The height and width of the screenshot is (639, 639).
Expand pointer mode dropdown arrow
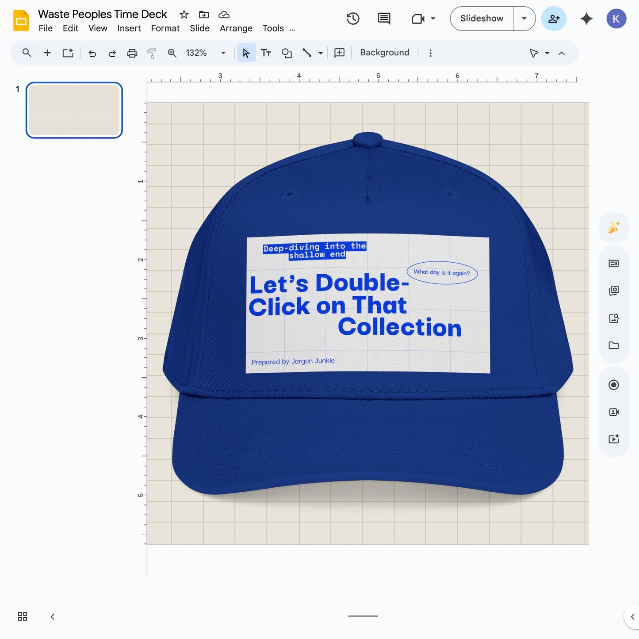[547, 53]
